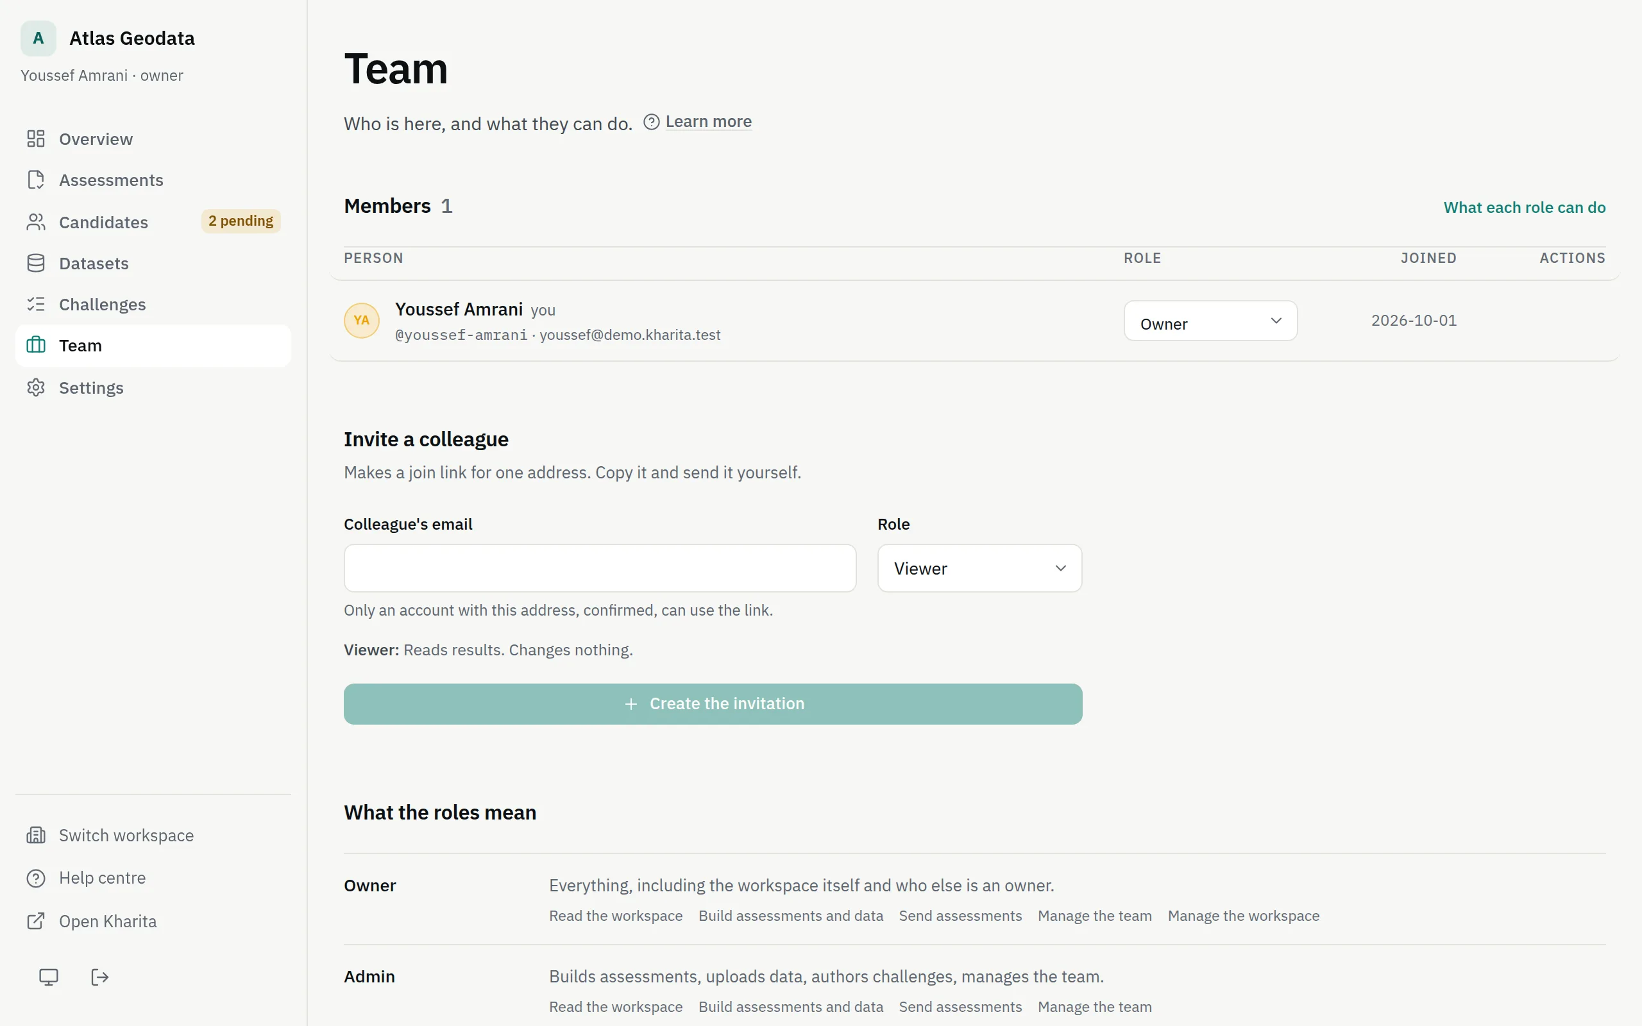1642x1026 pixels.
Task: Click the Help centre question-mark icon
Action: pos(36,878)
